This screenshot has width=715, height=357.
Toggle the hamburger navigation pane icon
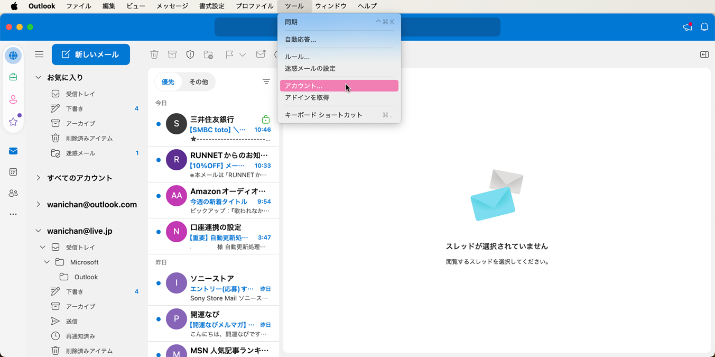[39, 54]
